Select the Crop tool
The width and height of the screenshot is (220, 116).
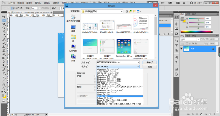click(x=4, y=31)
